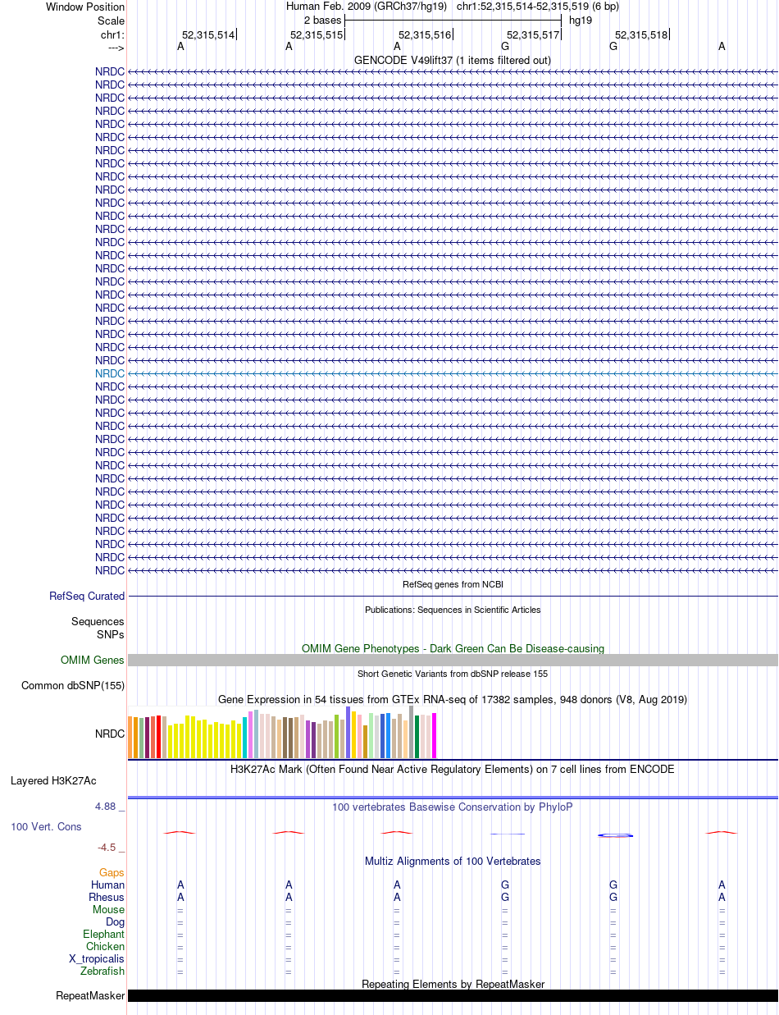Screen dimensions: 779x1015
Task: Click the Rhesus species label
Action: tap(107, 898)
